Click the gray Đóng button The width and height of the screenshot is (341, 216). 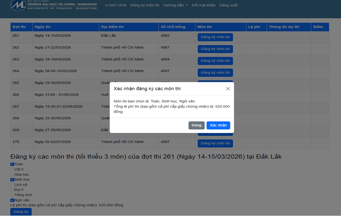[x=196, y=125]
